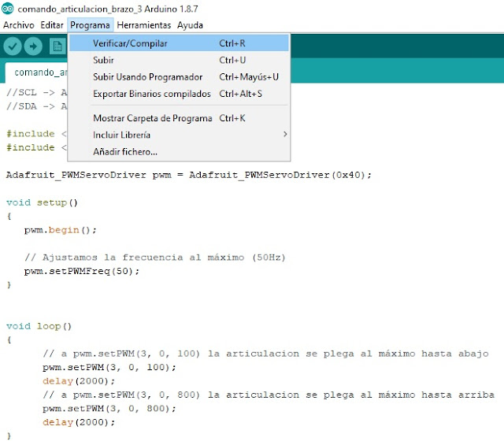Viewport: 504px width, 445px height.
Task: Select Mostrar Carpeta de Programa
Action: pyautogui.click(x=179, y=118)
